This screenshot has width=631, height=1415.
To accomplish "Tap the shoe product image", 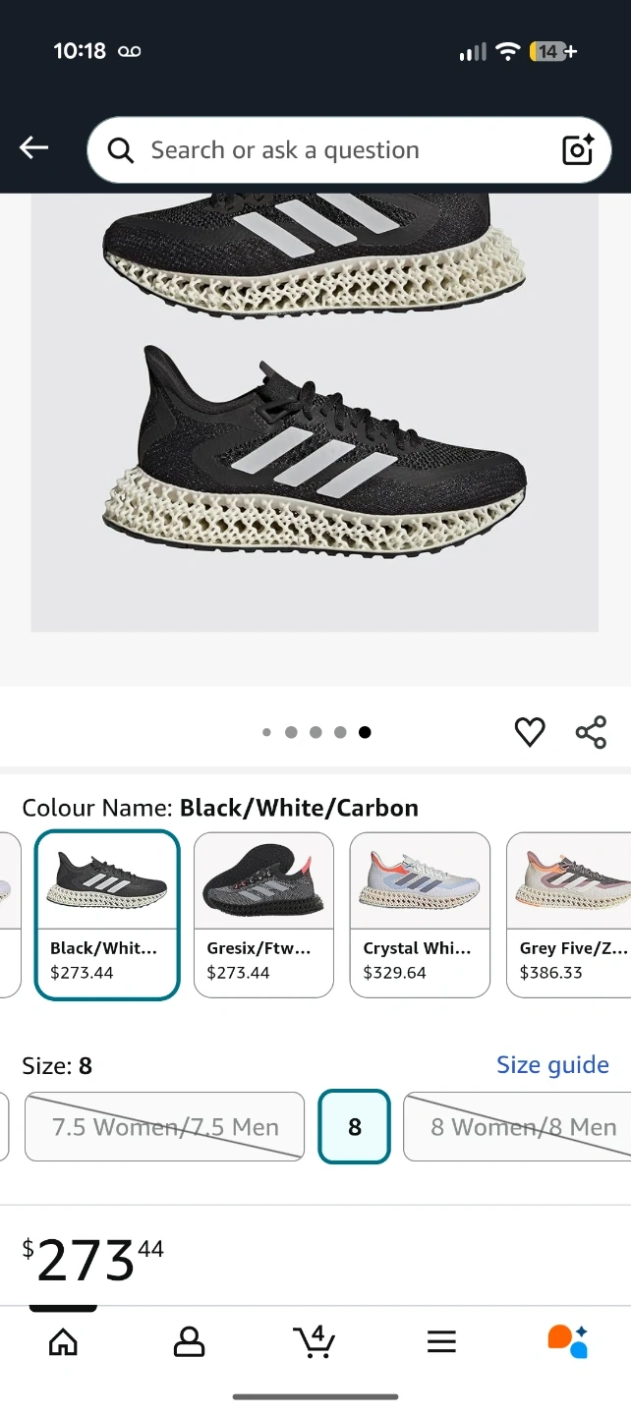I will point(315,432).
